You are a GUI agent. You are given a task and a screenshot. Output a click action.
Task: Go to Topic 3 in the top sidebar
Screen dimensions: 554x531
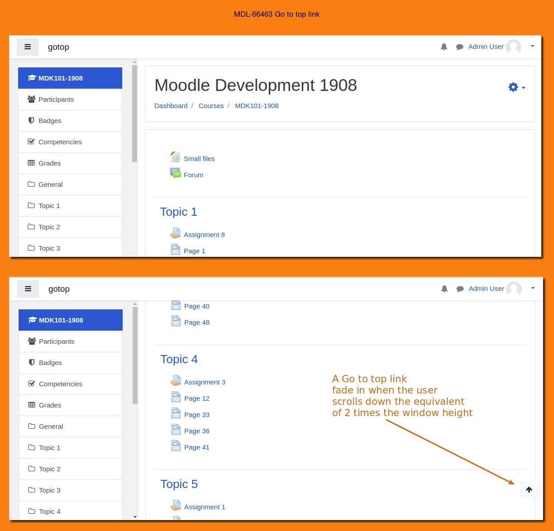[x=70, y=247]
